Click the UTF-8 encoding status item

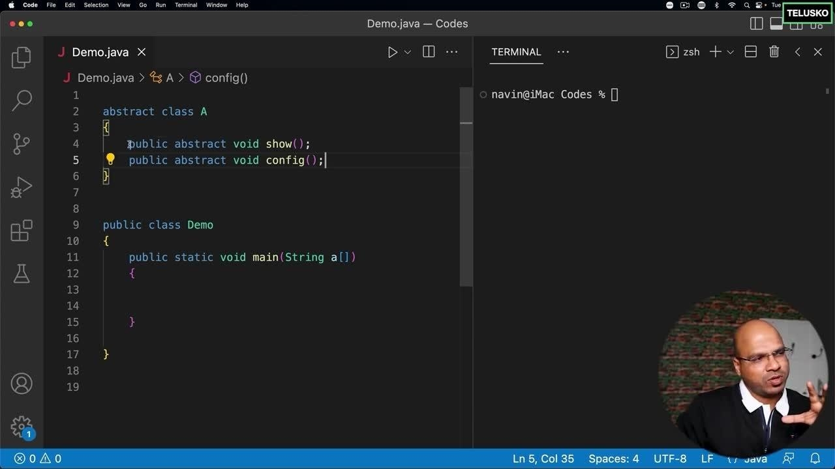[x=670, y=459]
